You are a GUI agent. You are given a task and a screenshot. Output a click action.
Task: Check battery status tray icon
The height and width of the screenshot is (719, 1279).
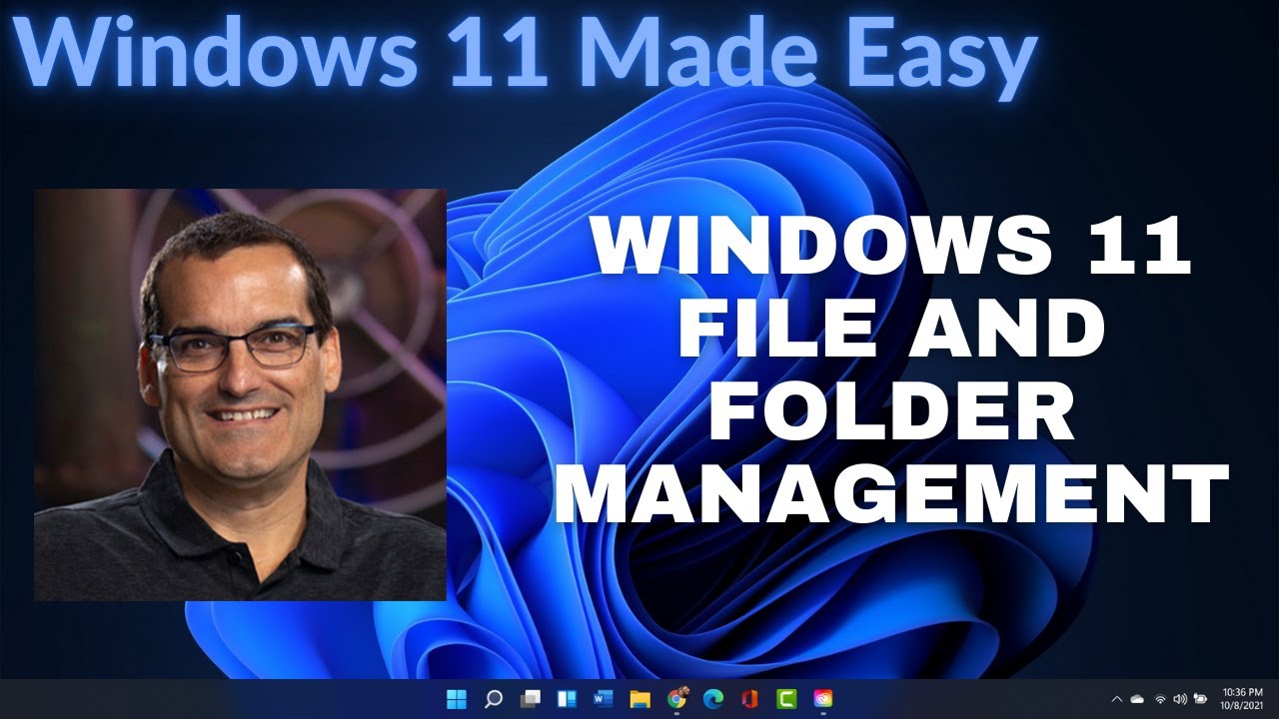point(1201,699)
